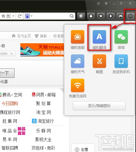Click the 新品首发 pink badge
The image size is (136, 152).
[x=22, y=131]
